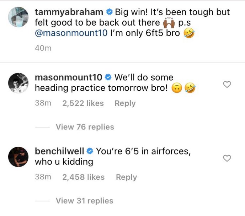This screenshot has height=216, width=245.
Task: Open the @masonmount10 mention in caption
Action: coord(71,34)
